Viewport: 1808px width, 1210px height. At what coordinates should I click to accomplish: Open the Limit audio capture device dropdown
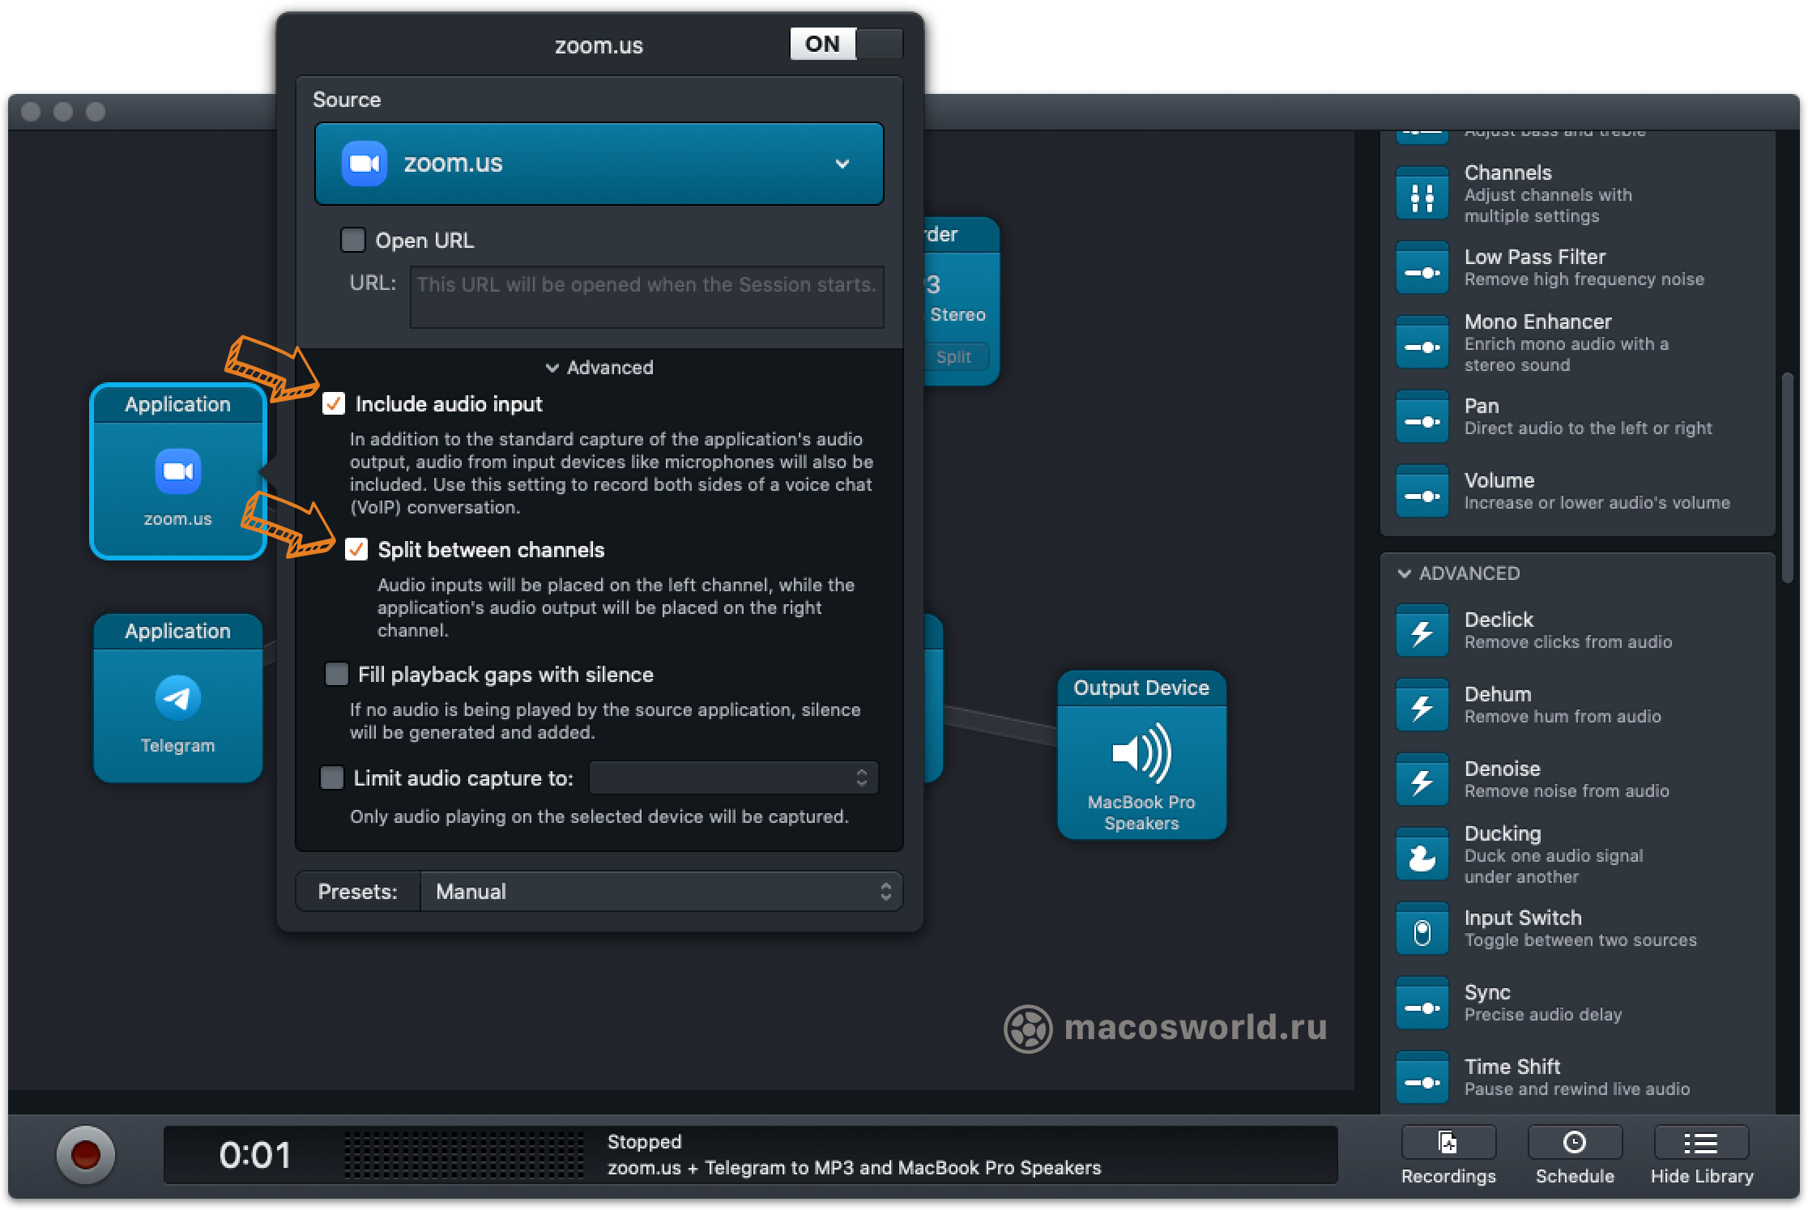click(x=733, y=778)
